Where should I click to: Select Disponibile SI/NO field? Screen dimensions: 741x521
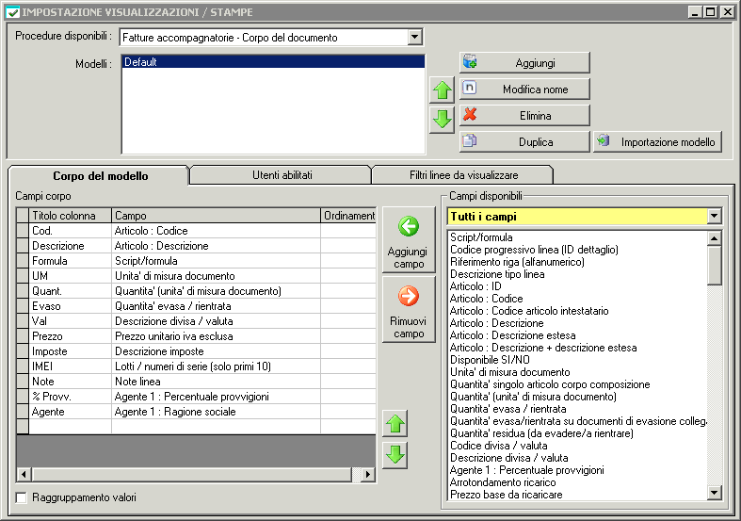coord(577,360)
